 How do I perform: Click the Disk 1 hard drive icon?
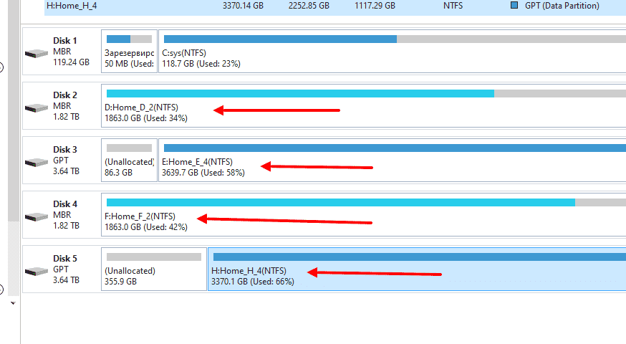(x=36, y=54)
